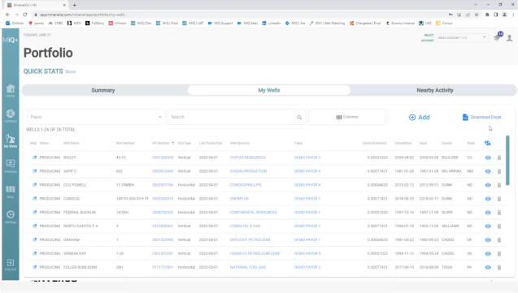The width and height of the screenshot is (518, 293).
Task: Click the wells table vertical scrollbar
Action: [x=507, y=160]
